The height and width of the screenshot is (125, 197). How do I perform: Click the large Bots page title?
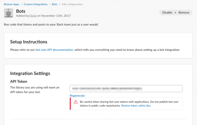[21, 11]
